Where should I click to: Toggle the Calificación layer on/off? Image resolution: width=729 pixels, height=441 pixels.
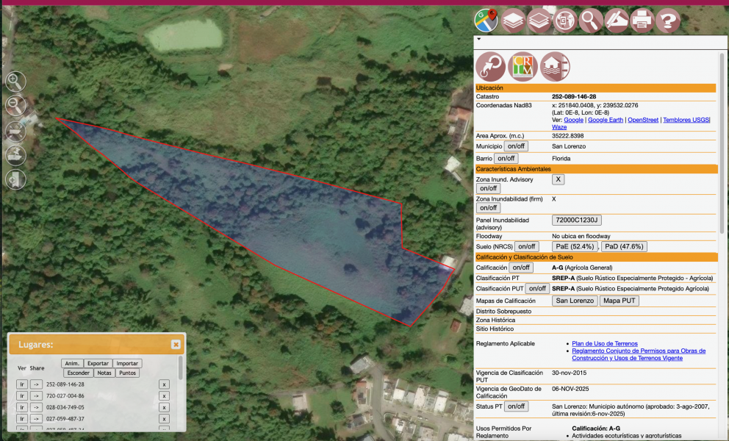(x=521, y=268)
